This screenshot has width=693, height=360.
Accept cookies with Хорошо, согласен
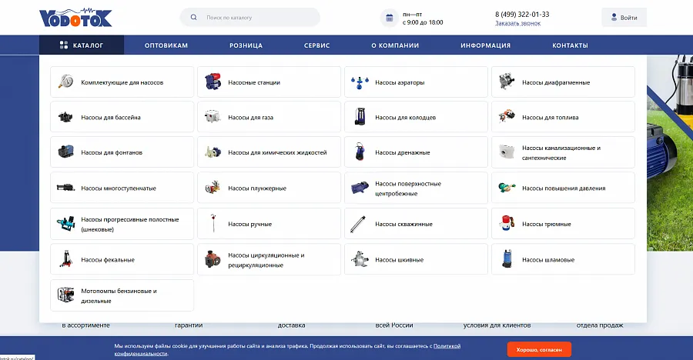pos(539,349)
